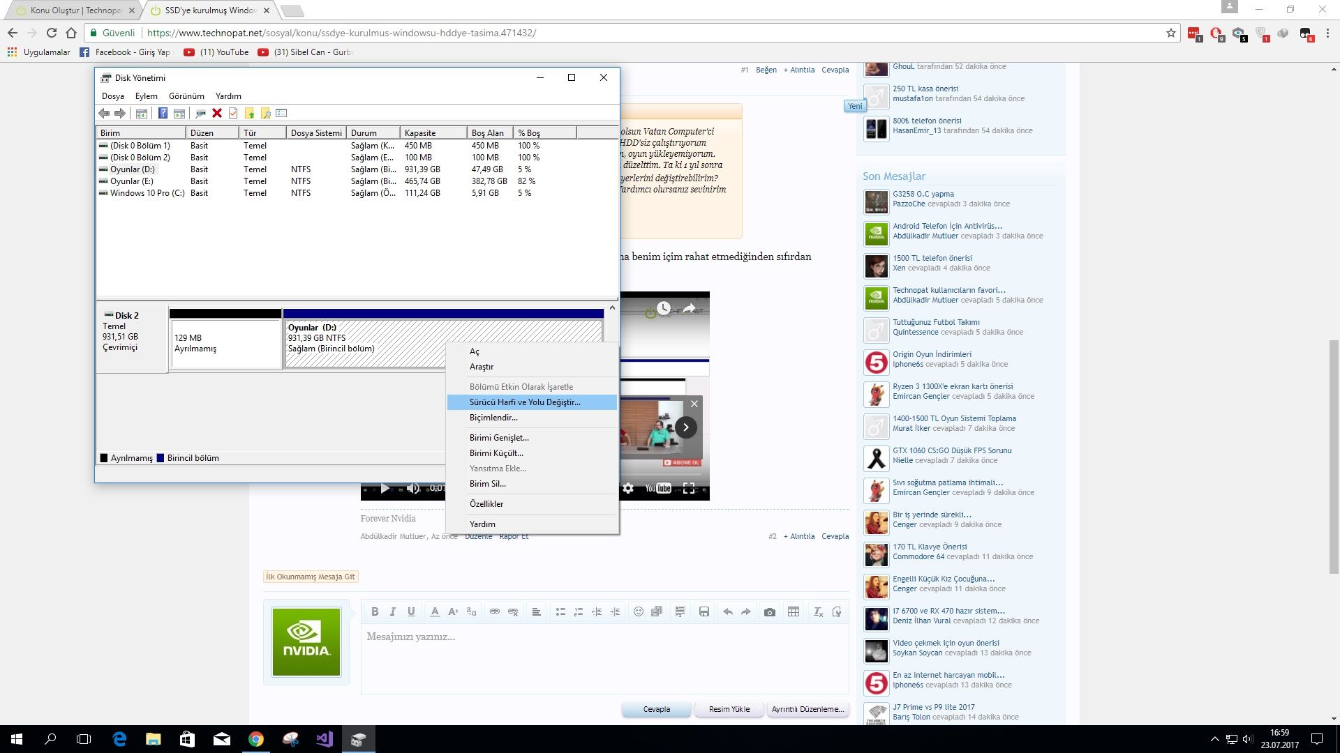The image size is (1340, 753).
Task: Click the camera insert image icon
Action: coord(769,611)
